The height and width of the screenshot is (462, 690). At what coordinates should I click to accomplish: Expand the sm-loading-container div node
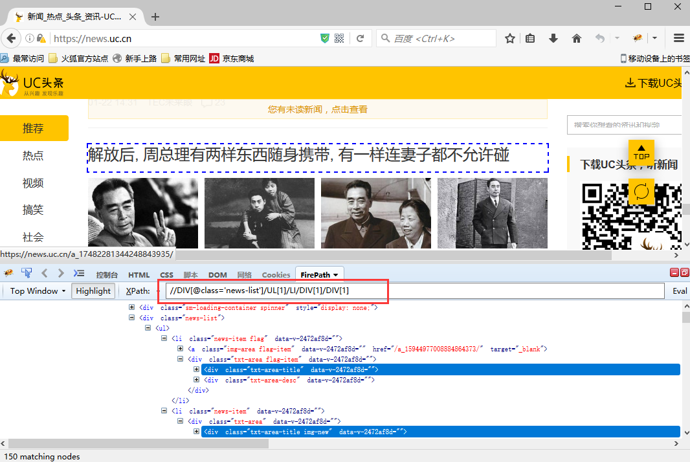[x=133, y=307]
